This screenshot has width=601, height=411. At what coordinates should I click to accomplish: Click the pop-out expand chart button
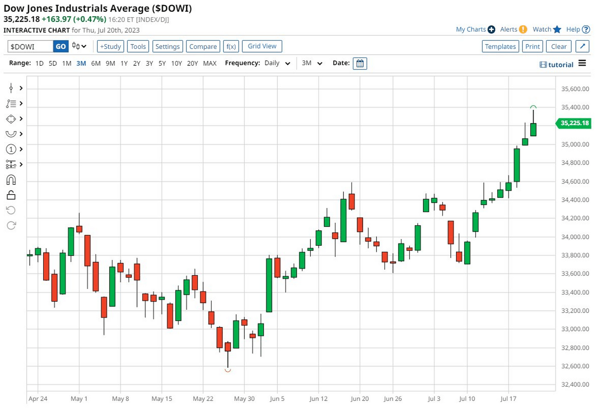click(582, 46)
